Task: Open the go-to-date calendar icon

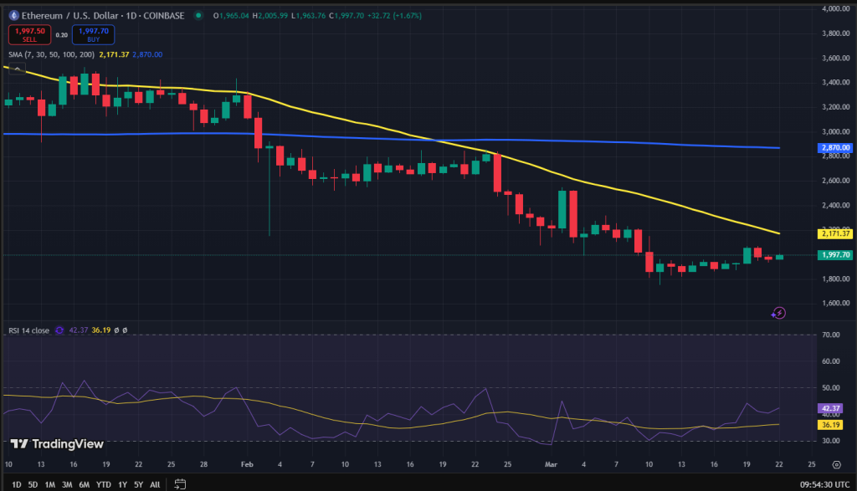Action: [180, 484]
